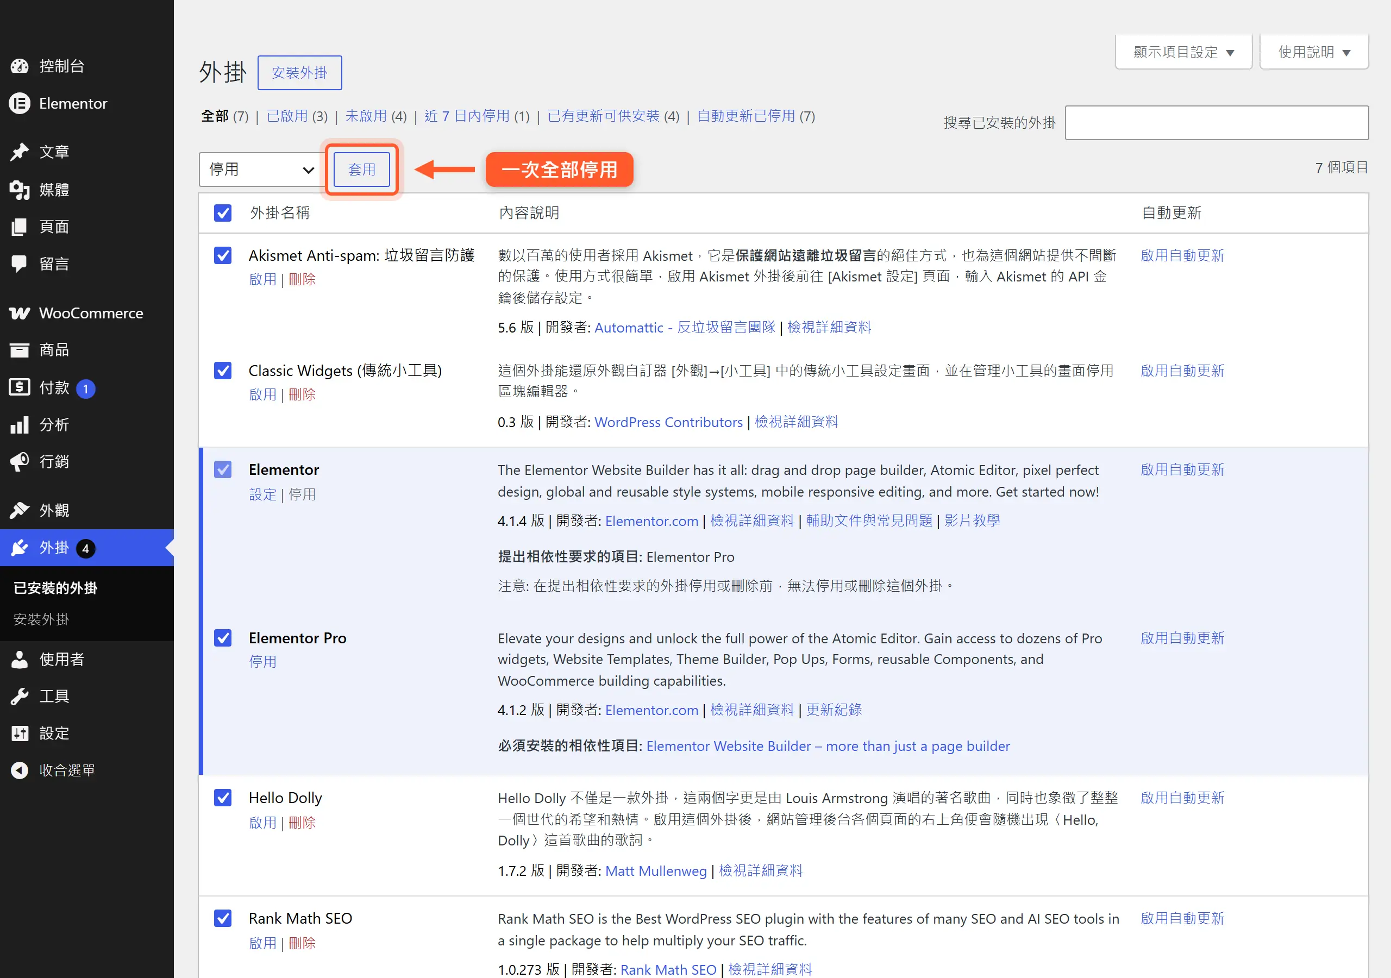Expand the 顯示項目設定 panel
This screenshot has height=978, width=1391.
pyautogui.click(x=1183, y=52)
